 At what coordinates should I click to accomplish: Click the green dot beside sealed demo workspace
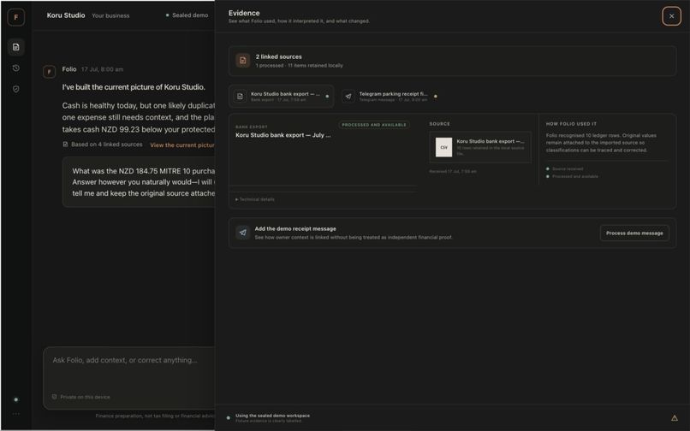pos(228,418)
